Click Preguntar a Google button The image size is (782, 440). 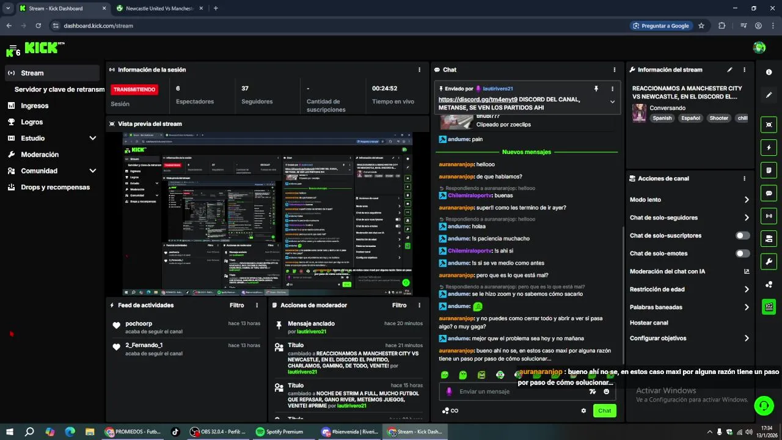(x=662, y=26)
